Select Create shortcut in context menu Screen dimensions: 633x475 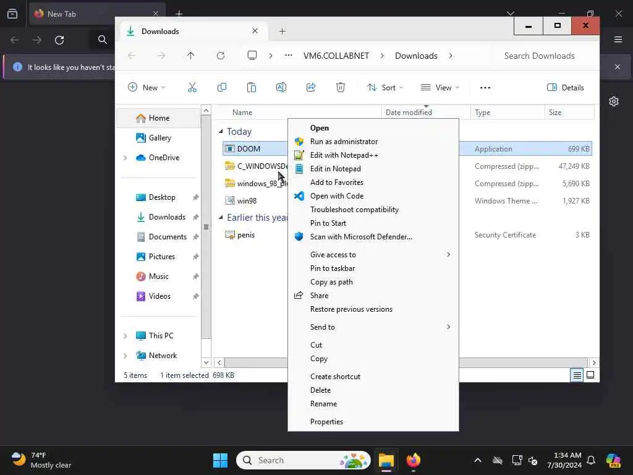373,377
